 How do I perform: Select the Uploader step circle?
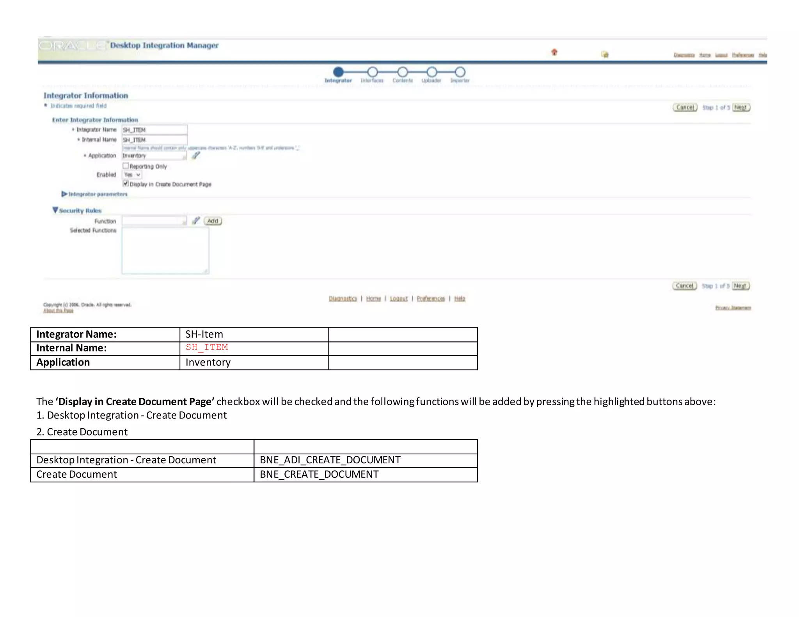tap(432, 72)
